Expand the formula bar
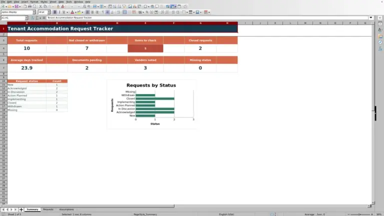 pyautogui.click(x=371, y=17)
